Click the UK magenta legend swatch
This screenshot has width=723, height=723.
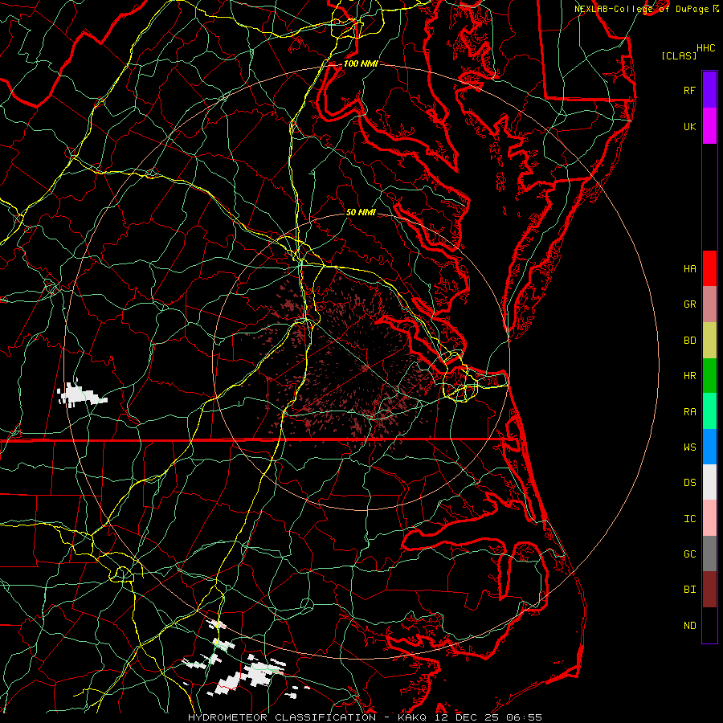pyautogui.click(x=709, y=126)
